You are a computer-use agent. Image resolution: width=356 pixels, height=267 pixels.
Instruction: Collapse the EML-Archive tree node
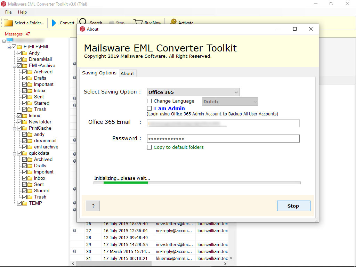click(x=14, y=66)
